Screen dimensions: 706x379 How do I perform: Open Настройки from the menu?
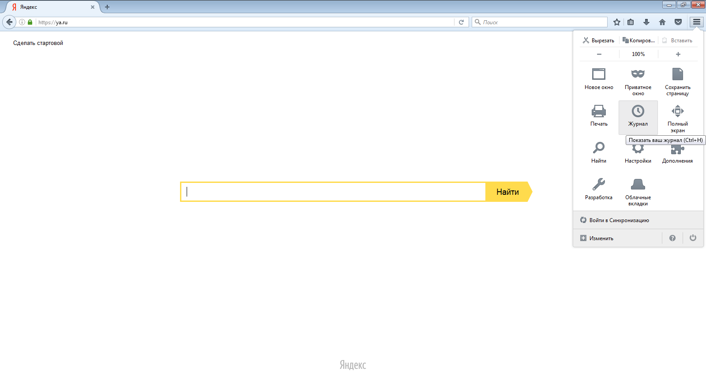pyautogui.click(x=638, y=154)
